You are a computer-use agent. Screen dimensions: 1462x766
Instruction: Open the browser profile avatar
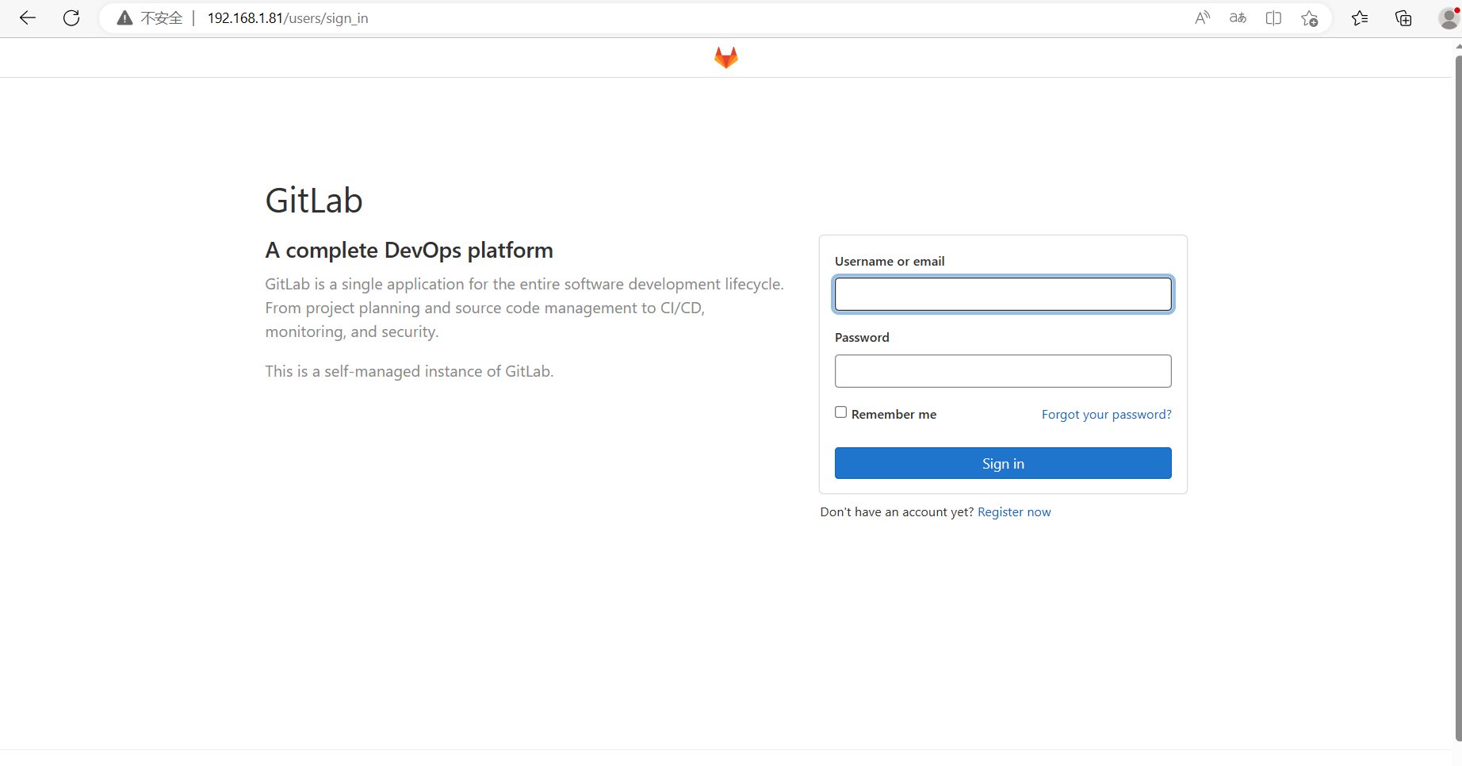tap(1449, 18)
